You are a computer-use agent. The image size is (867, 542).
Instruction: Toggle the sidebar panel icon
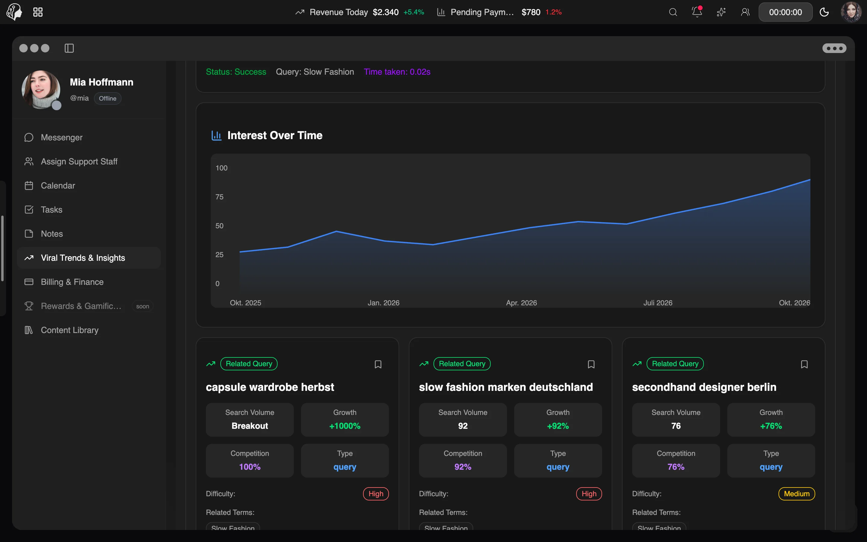click(69, 48)
